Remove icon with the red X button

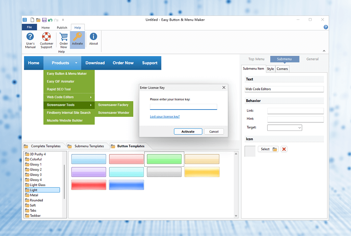pos(284,149)
